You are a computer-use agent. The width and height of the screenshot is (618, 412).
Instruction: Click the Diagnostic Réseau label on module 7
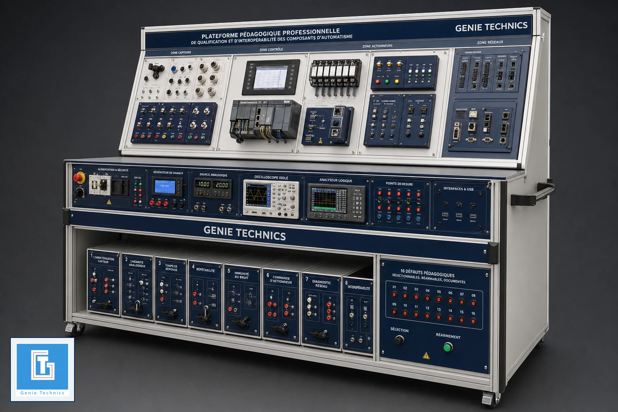(321, 284)
